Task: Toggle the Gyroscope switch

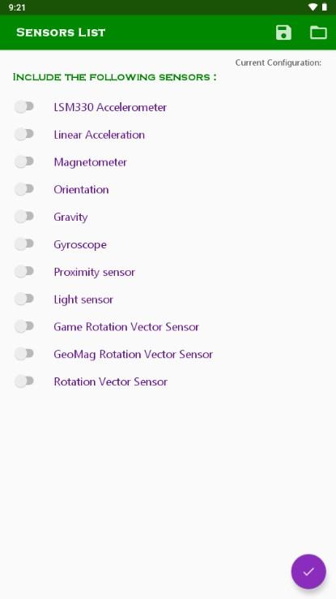Action: 24,244
